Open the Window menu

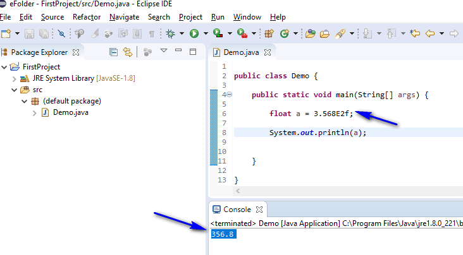(x=247, y=17)
